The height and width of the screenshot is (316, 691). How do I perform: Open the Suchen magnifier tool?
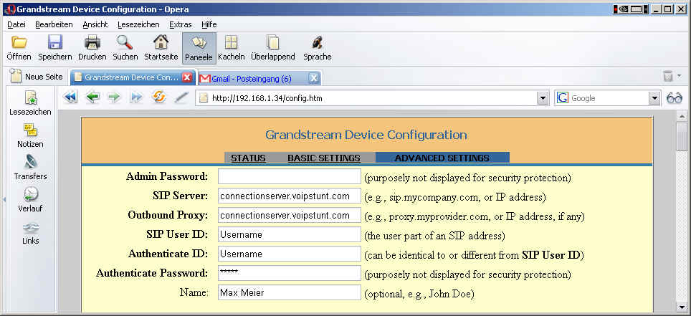coord(125,43)
